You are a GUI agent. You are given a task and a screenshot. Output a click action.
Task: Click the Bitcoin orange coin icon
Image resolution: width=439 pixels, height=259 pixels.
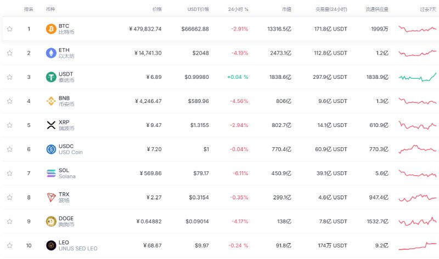pos(51,29)
